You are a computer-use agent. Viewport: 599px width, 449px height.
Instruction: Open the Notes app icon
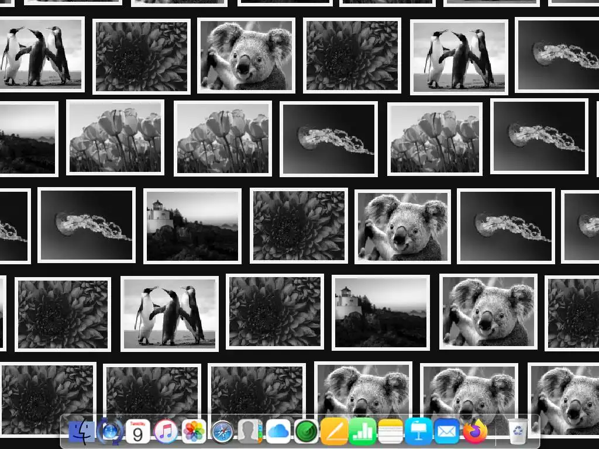tap(390, 432)
